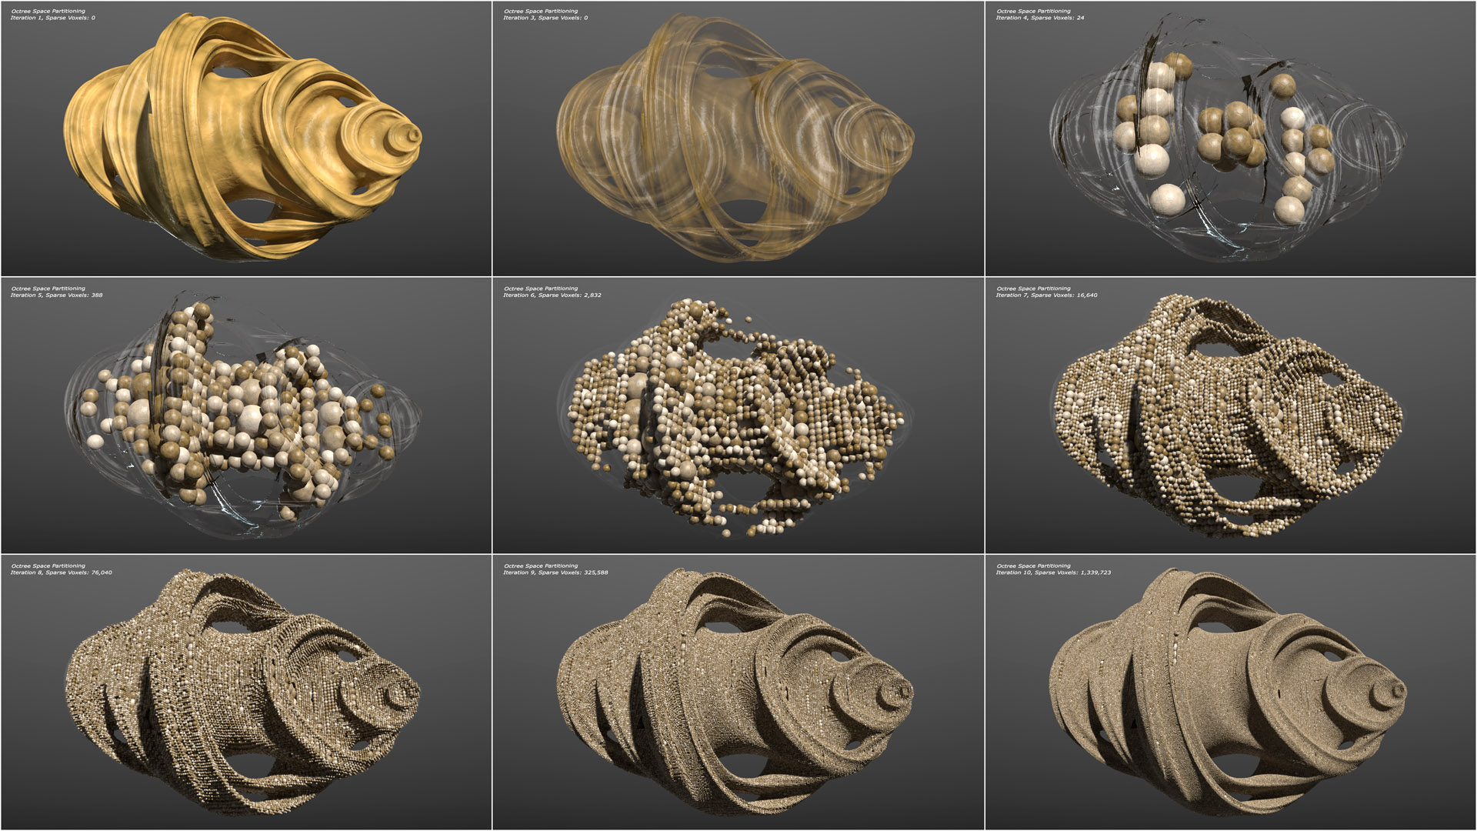Click the Octree Space Partitioning title in Iteration 10 panel
The height and width of the screenshot is (831, 1477).
[x=1033, y=566]
